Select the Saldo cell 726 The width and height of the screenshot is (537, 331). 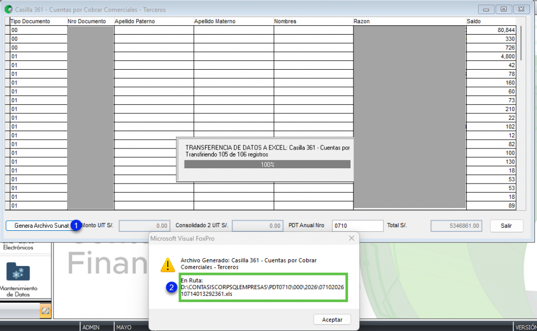click(491, 48)
